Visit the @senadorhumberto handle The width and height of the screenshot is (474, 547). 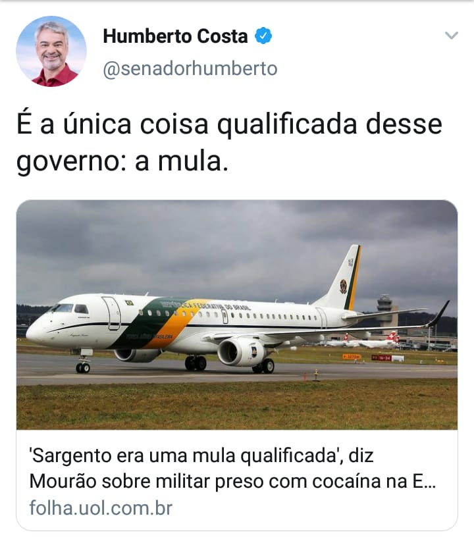190,68
